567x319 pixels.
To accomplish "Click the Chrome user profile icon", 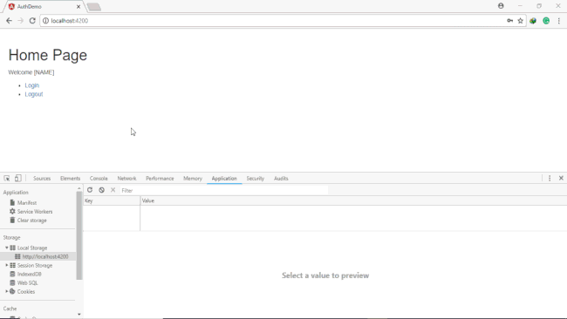I will click(x=501, y=6).
